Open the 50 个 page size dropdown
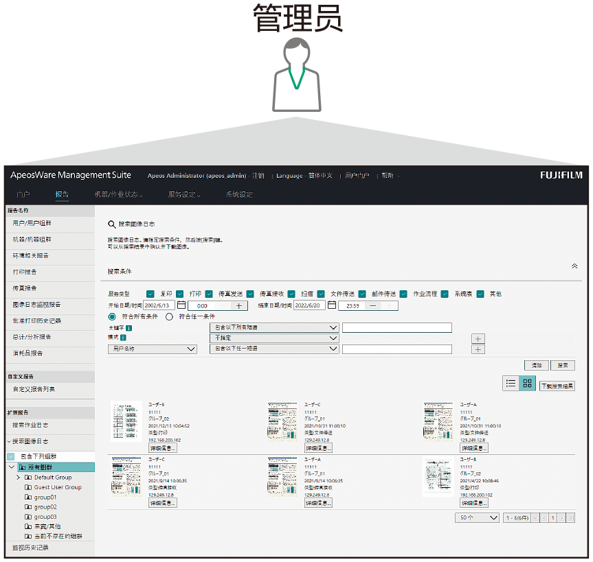Viewport: 593px width, 562px height. pyautogui.click(x=477, y=517)
